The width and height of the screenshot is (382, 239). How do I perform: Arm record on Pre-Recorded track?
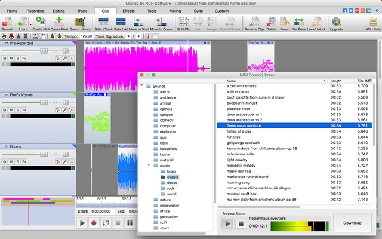(4, 59)
